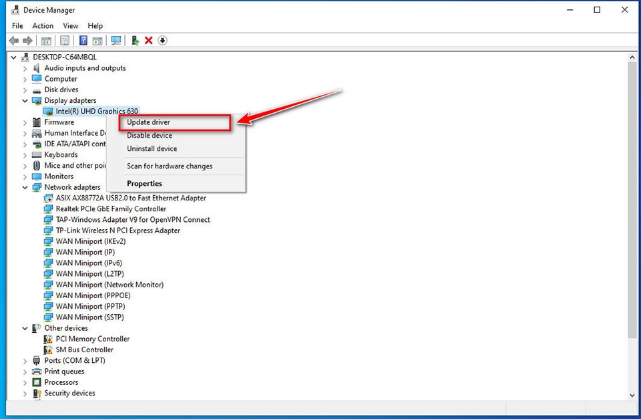641x419 pixels.
Task: Open the Action menu
Action: (x=43, y=25)
